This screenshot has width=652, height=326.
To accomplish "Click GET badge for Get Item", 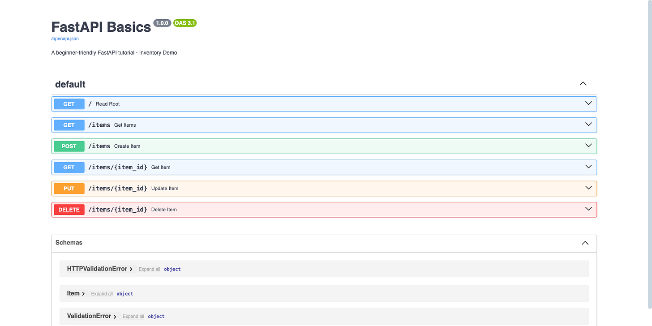I will point(69,167).
